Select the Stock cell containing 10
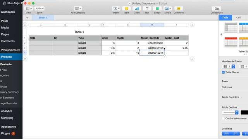Image resolution: width=248 pixels, height=139 pixels. coord(128,53)
